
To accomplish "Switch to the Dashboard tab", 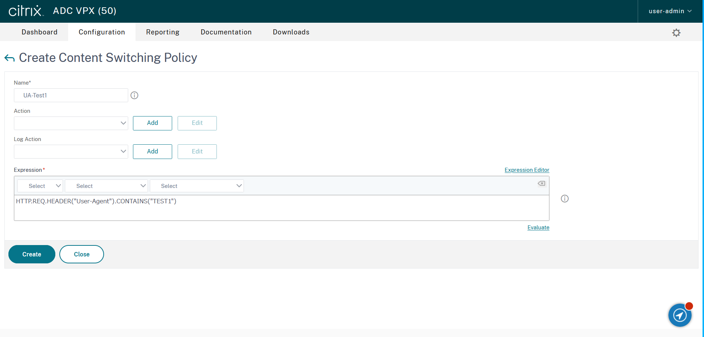I will [x=40, y=32].
